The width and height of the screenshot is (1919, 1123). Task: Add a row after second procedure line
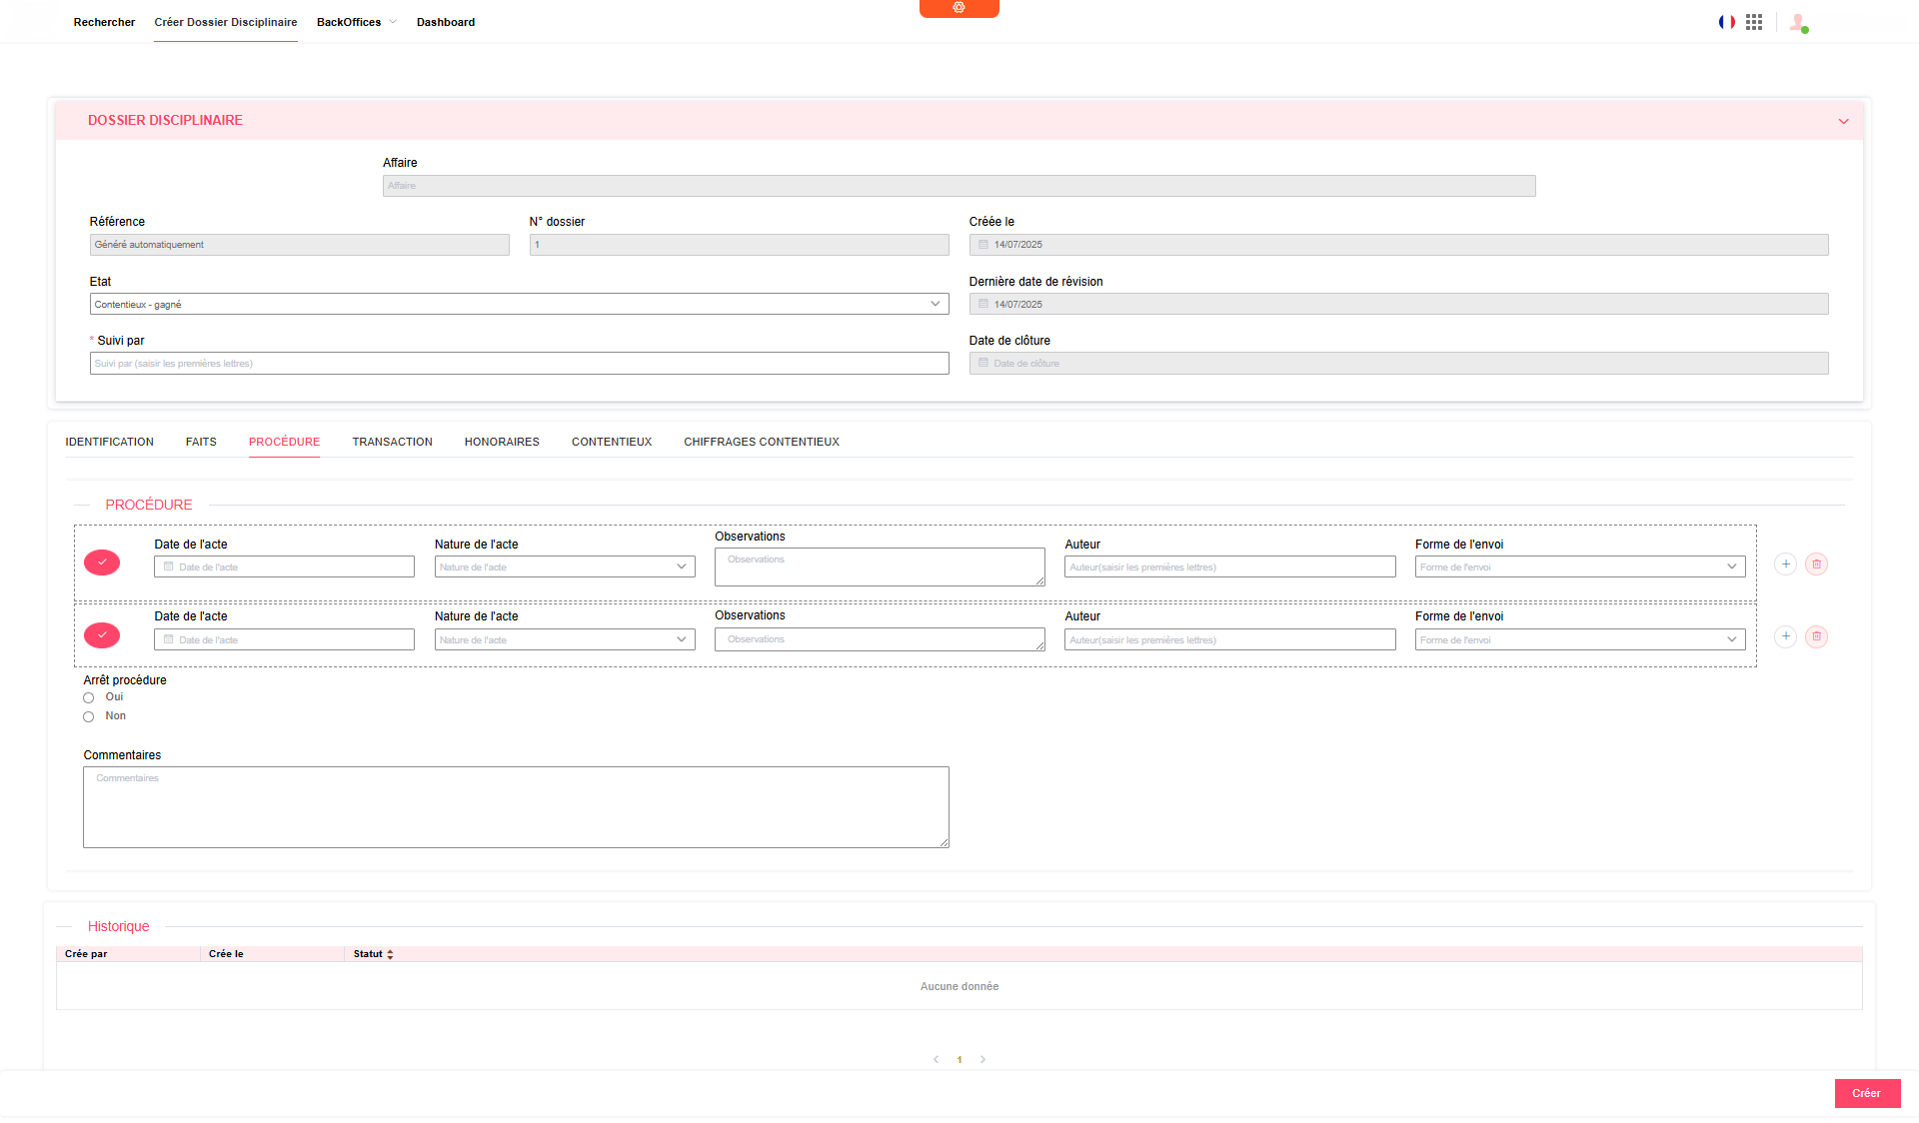coord(1785,636)
